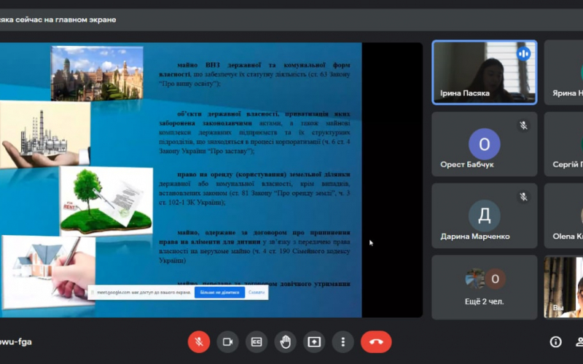Select Орест Бабчук participant tile
The width and height of the screenshot is (583, 364).
485,144
